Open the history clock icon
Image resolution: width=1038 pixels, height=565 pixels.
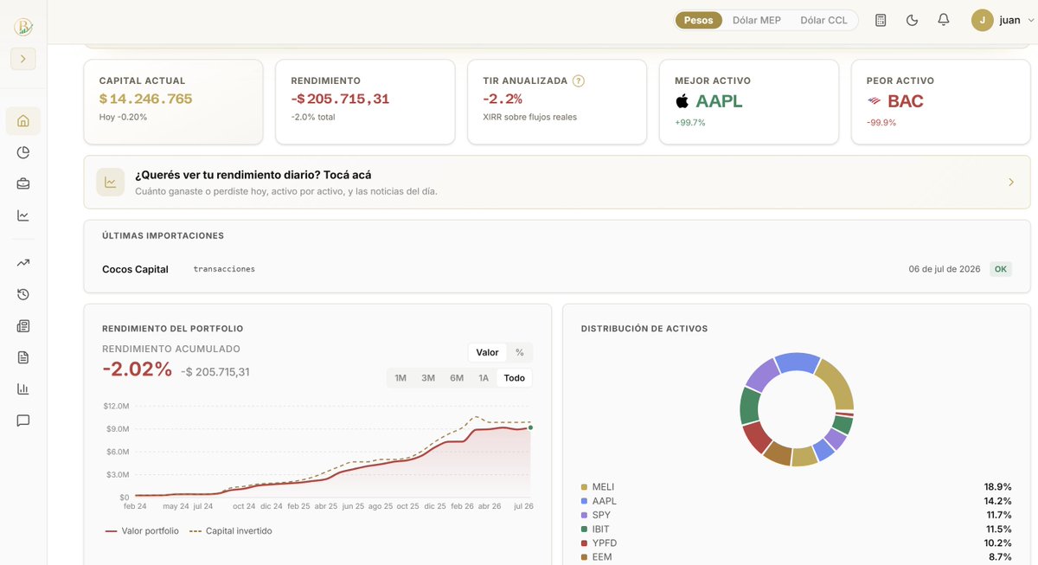(23, 294)
